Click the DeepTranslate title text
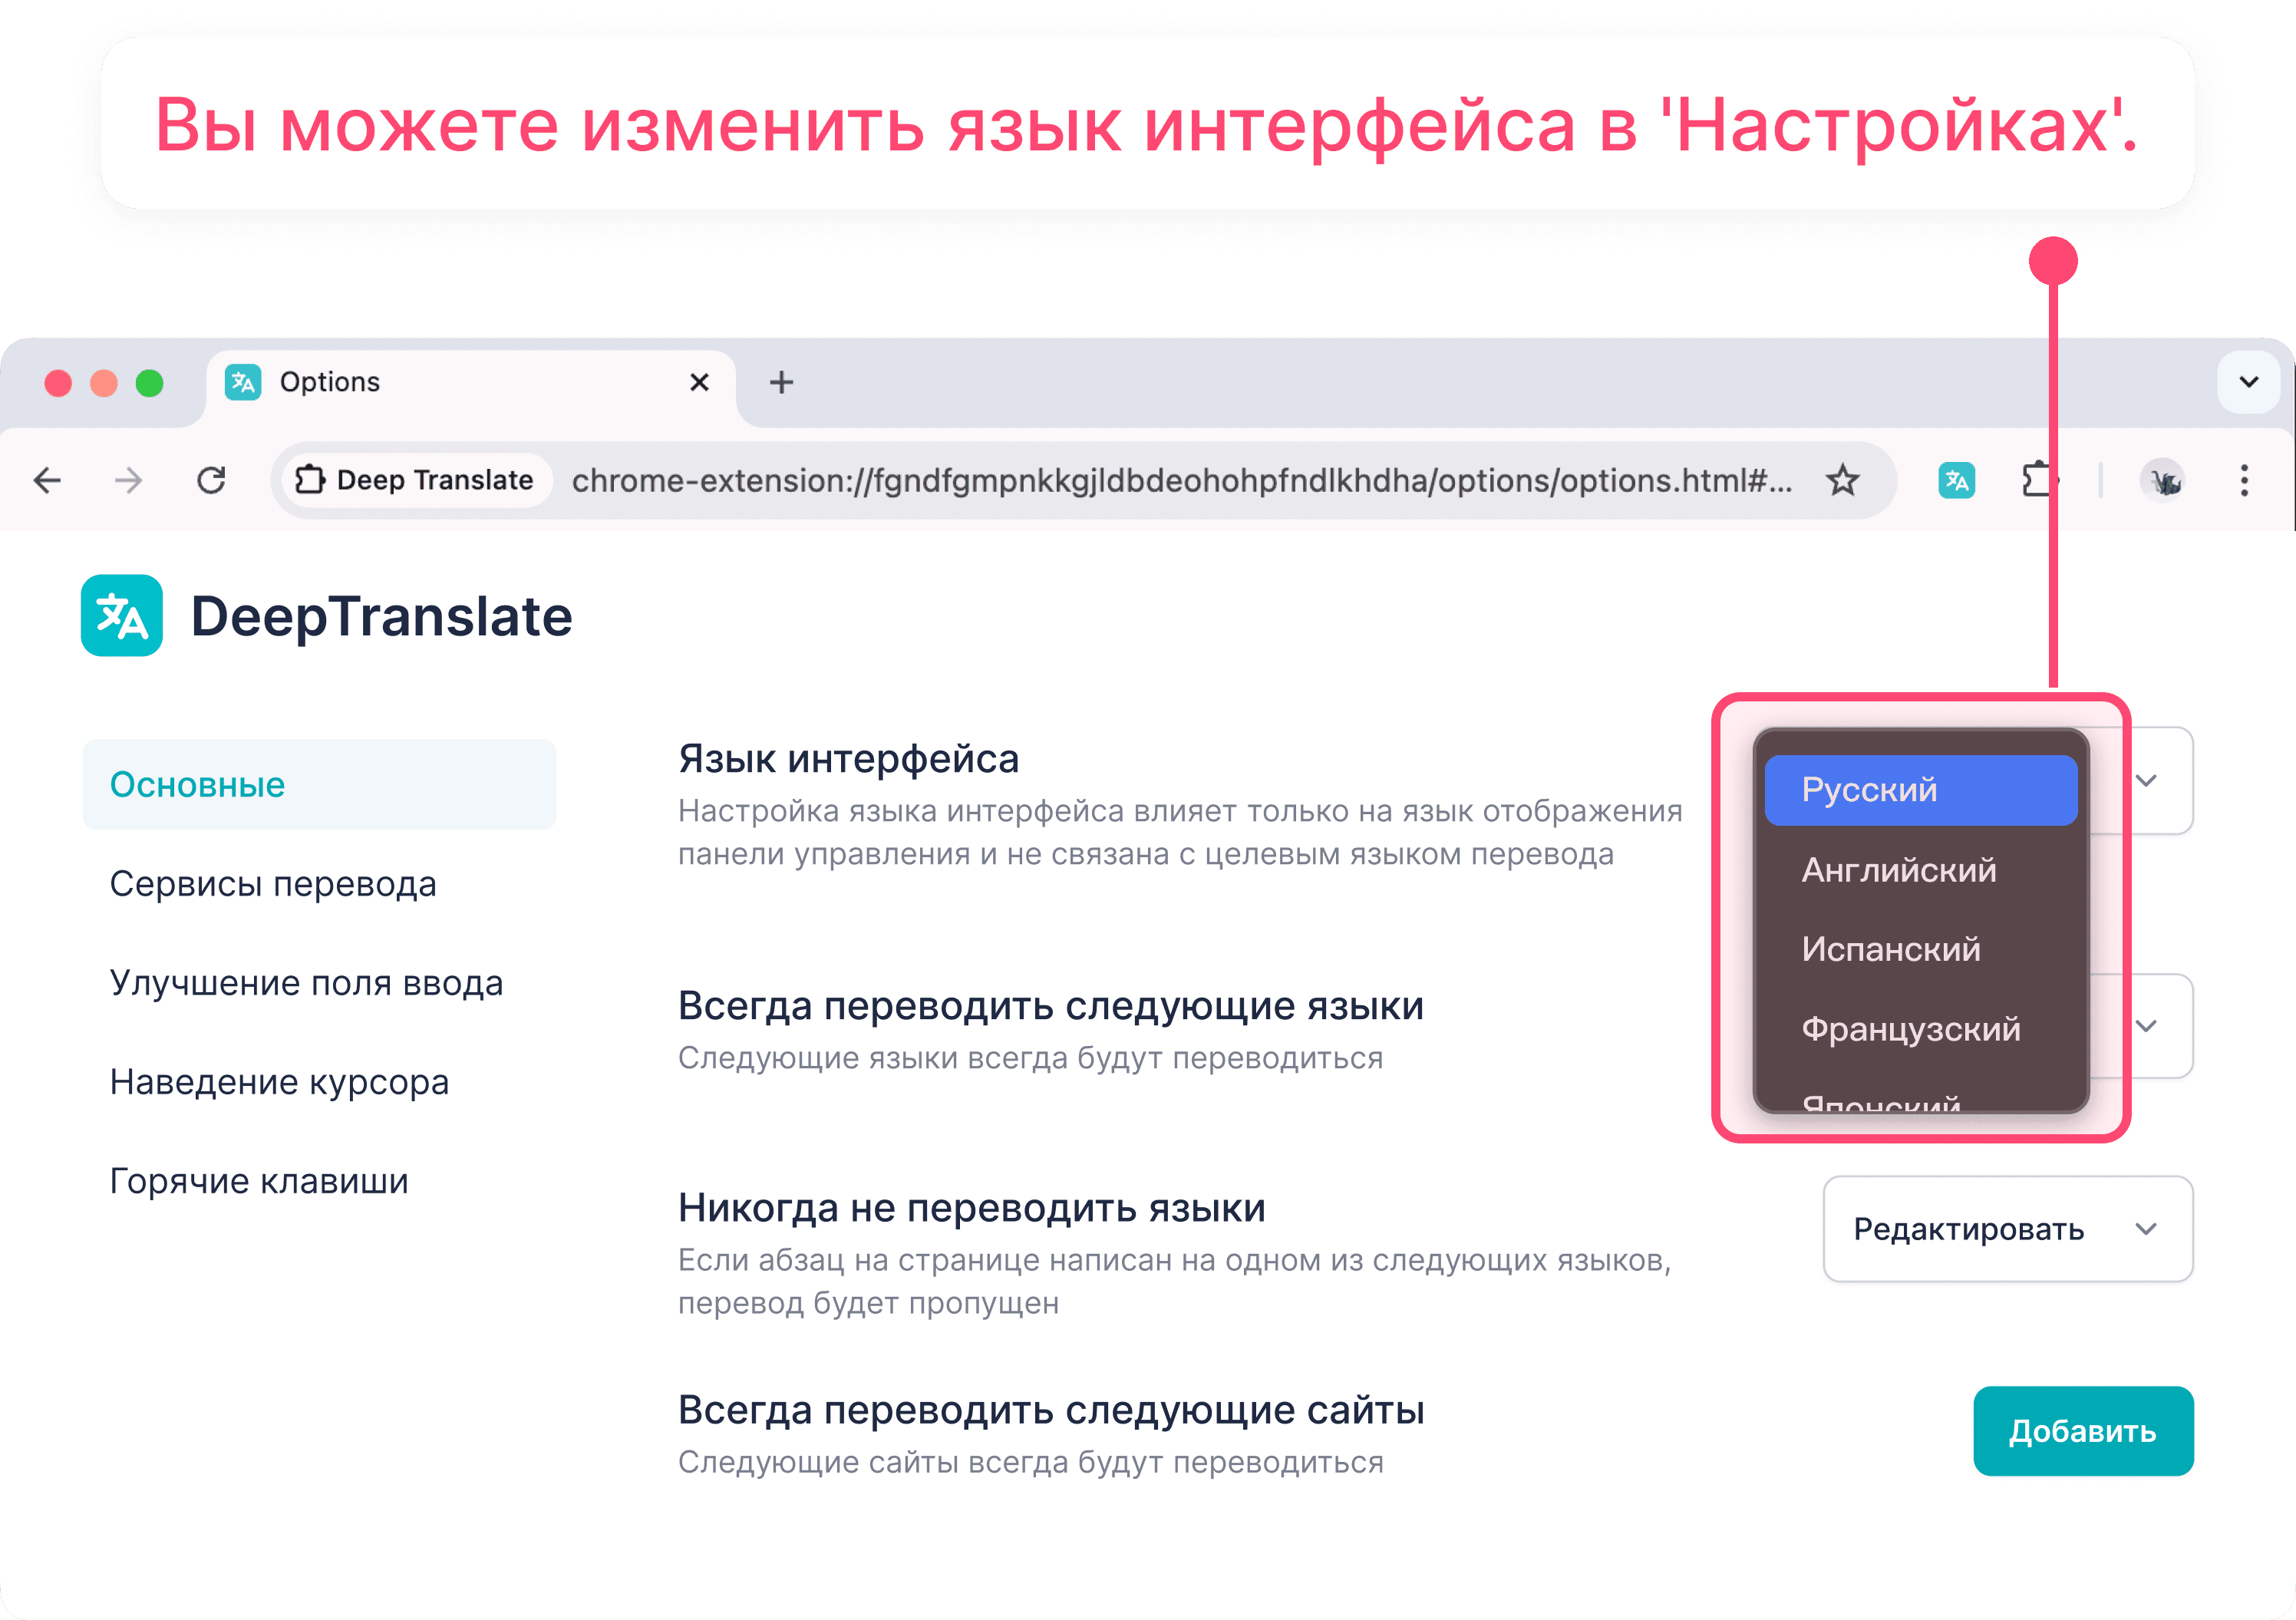The image size is (2296, 1620). click(382, 616)
